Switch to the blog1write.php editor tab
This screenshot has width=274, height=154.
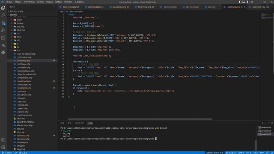click(119, 7)
